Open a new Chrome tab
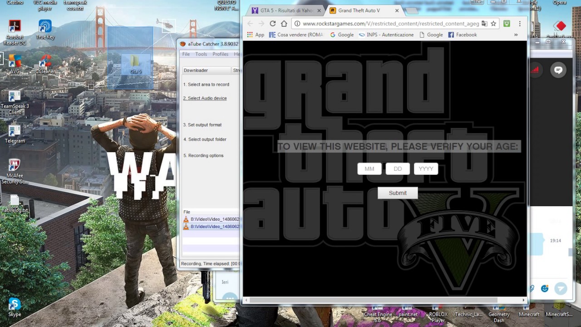581x327 pixels. pos(412,11)
